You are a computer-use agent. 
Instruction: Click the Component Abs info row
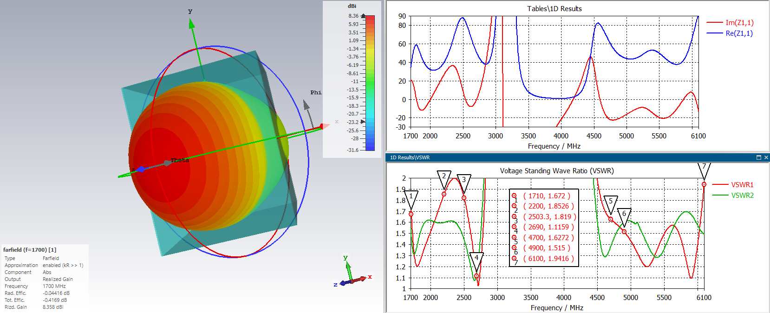[x=28, y=272]
